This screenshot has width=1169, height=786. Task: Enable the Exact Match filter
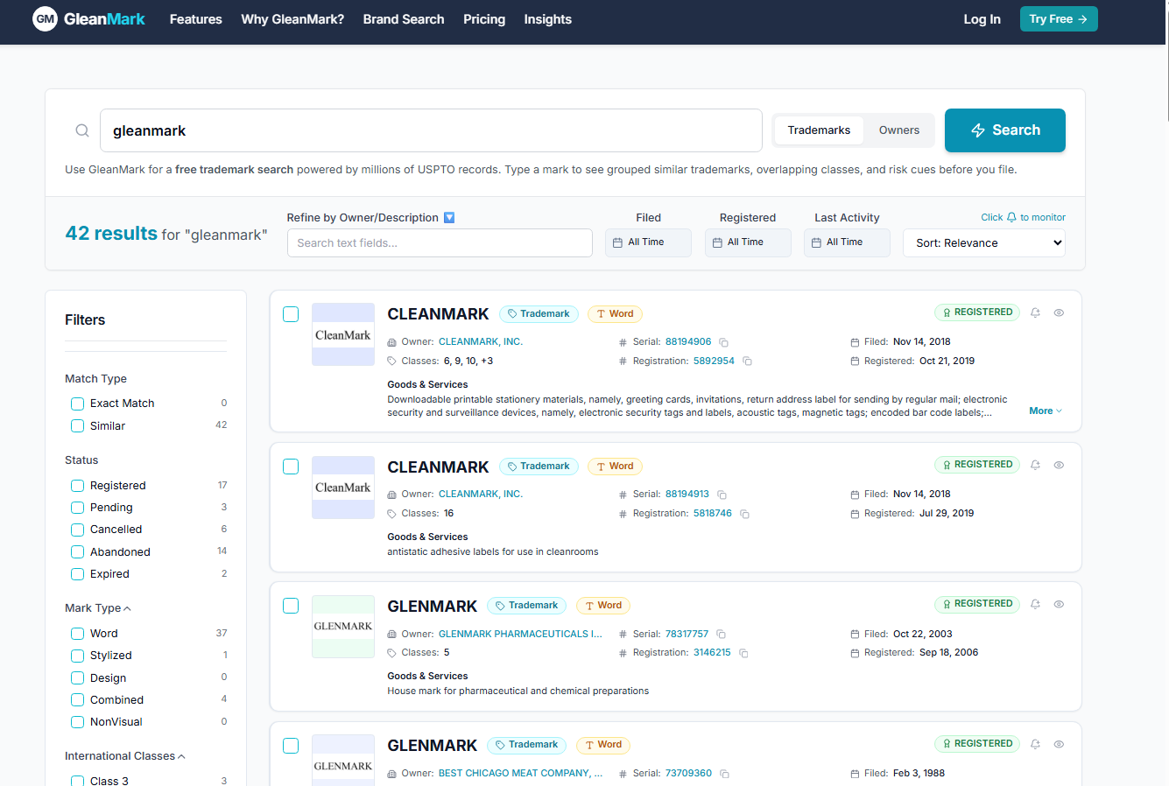[x=78, y=404]
